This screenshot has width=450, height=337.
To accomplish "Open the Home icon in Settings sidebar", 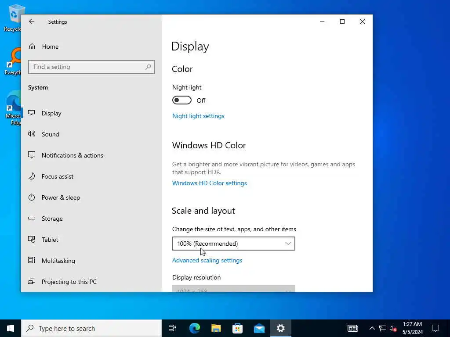I will (32, 47).
